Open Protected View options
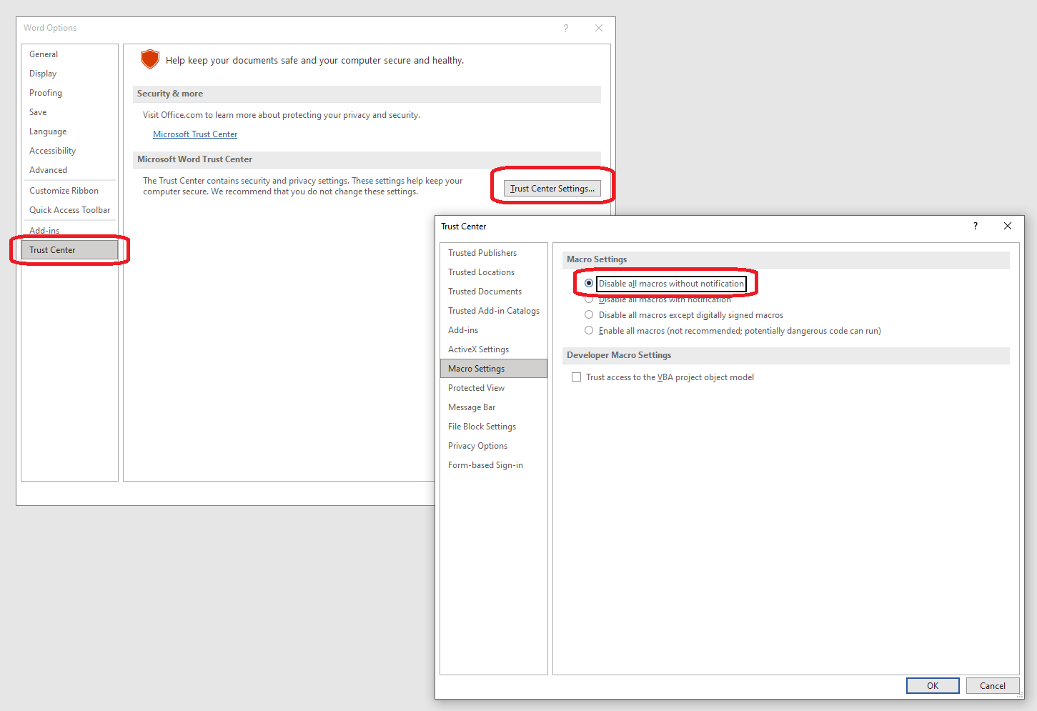The width and height of the screenshot is (1037, 711). (x=476, y=387)
